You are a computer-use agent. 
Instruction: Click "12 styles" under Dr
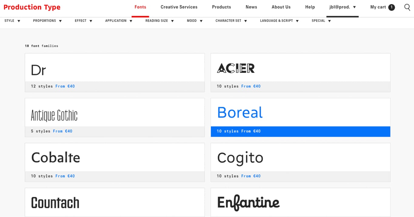click(x=42, y=86)
